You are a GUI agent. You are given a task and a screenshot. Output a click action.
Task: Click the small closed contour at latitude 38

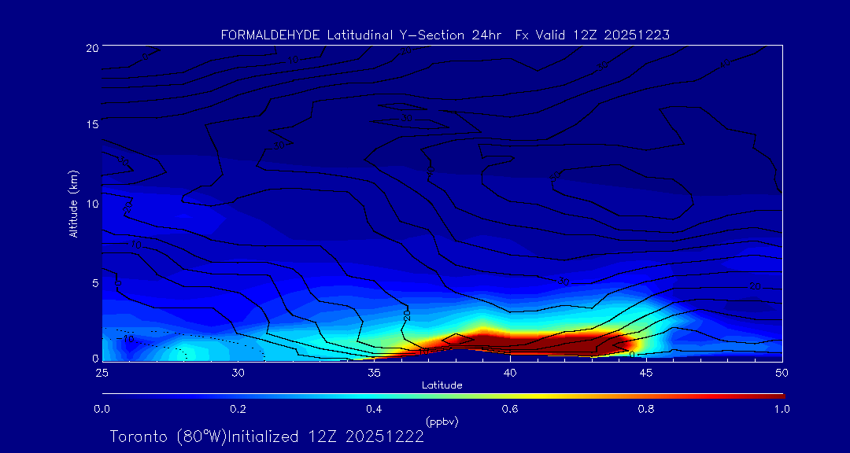click(x=457, y=339)
